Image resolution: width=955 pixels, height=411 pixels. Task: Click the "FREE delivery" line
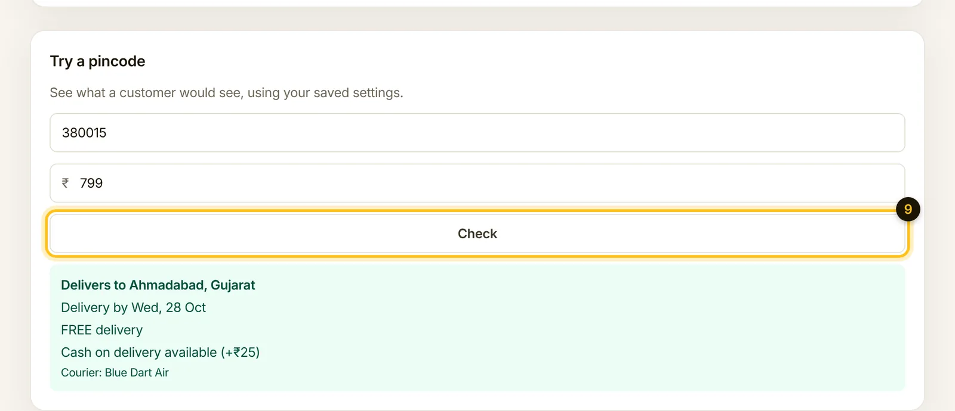point(101,330)
